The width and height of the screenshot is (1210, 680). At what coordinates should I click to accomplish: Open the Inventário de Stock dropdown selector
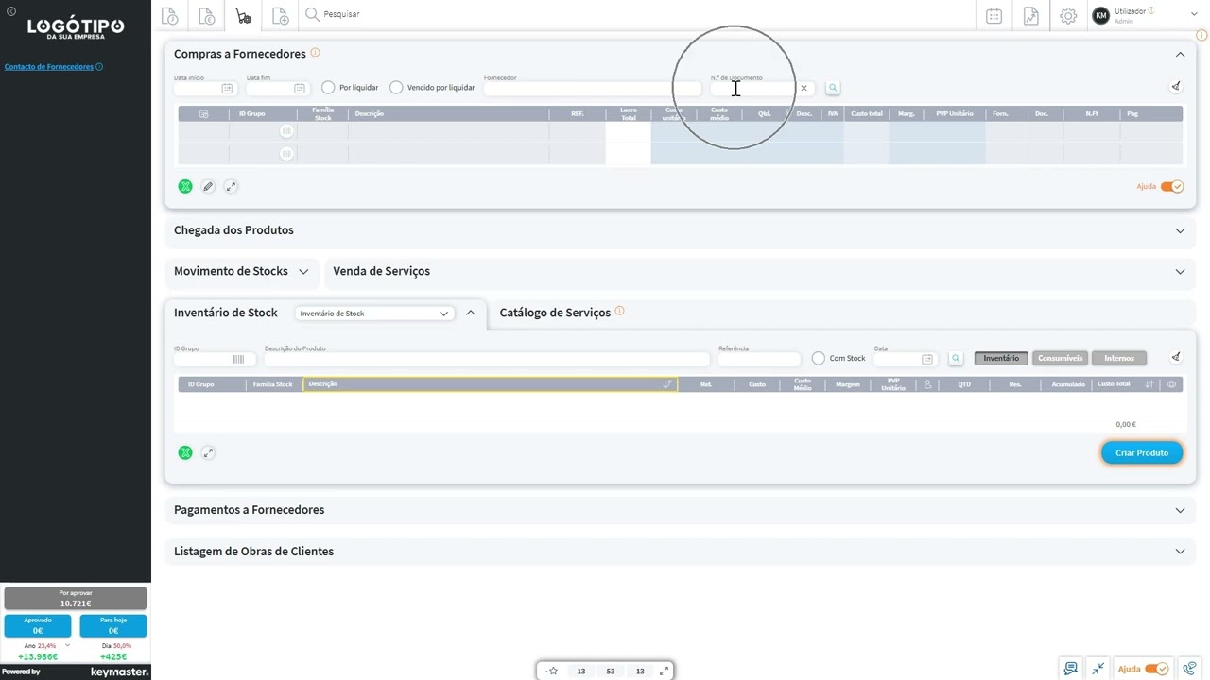[x=373, y=314]
